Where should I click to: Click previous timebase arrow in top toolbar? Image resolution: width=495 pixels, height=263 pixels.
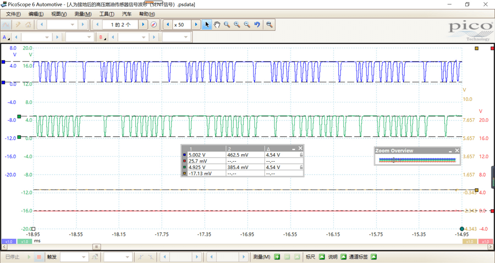click(x=42, y=25)
